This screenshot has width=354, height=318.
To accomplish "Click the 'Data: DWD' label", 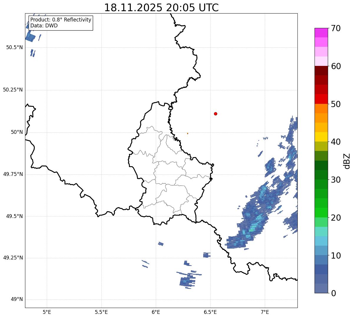I will click(x=44, y=26).
